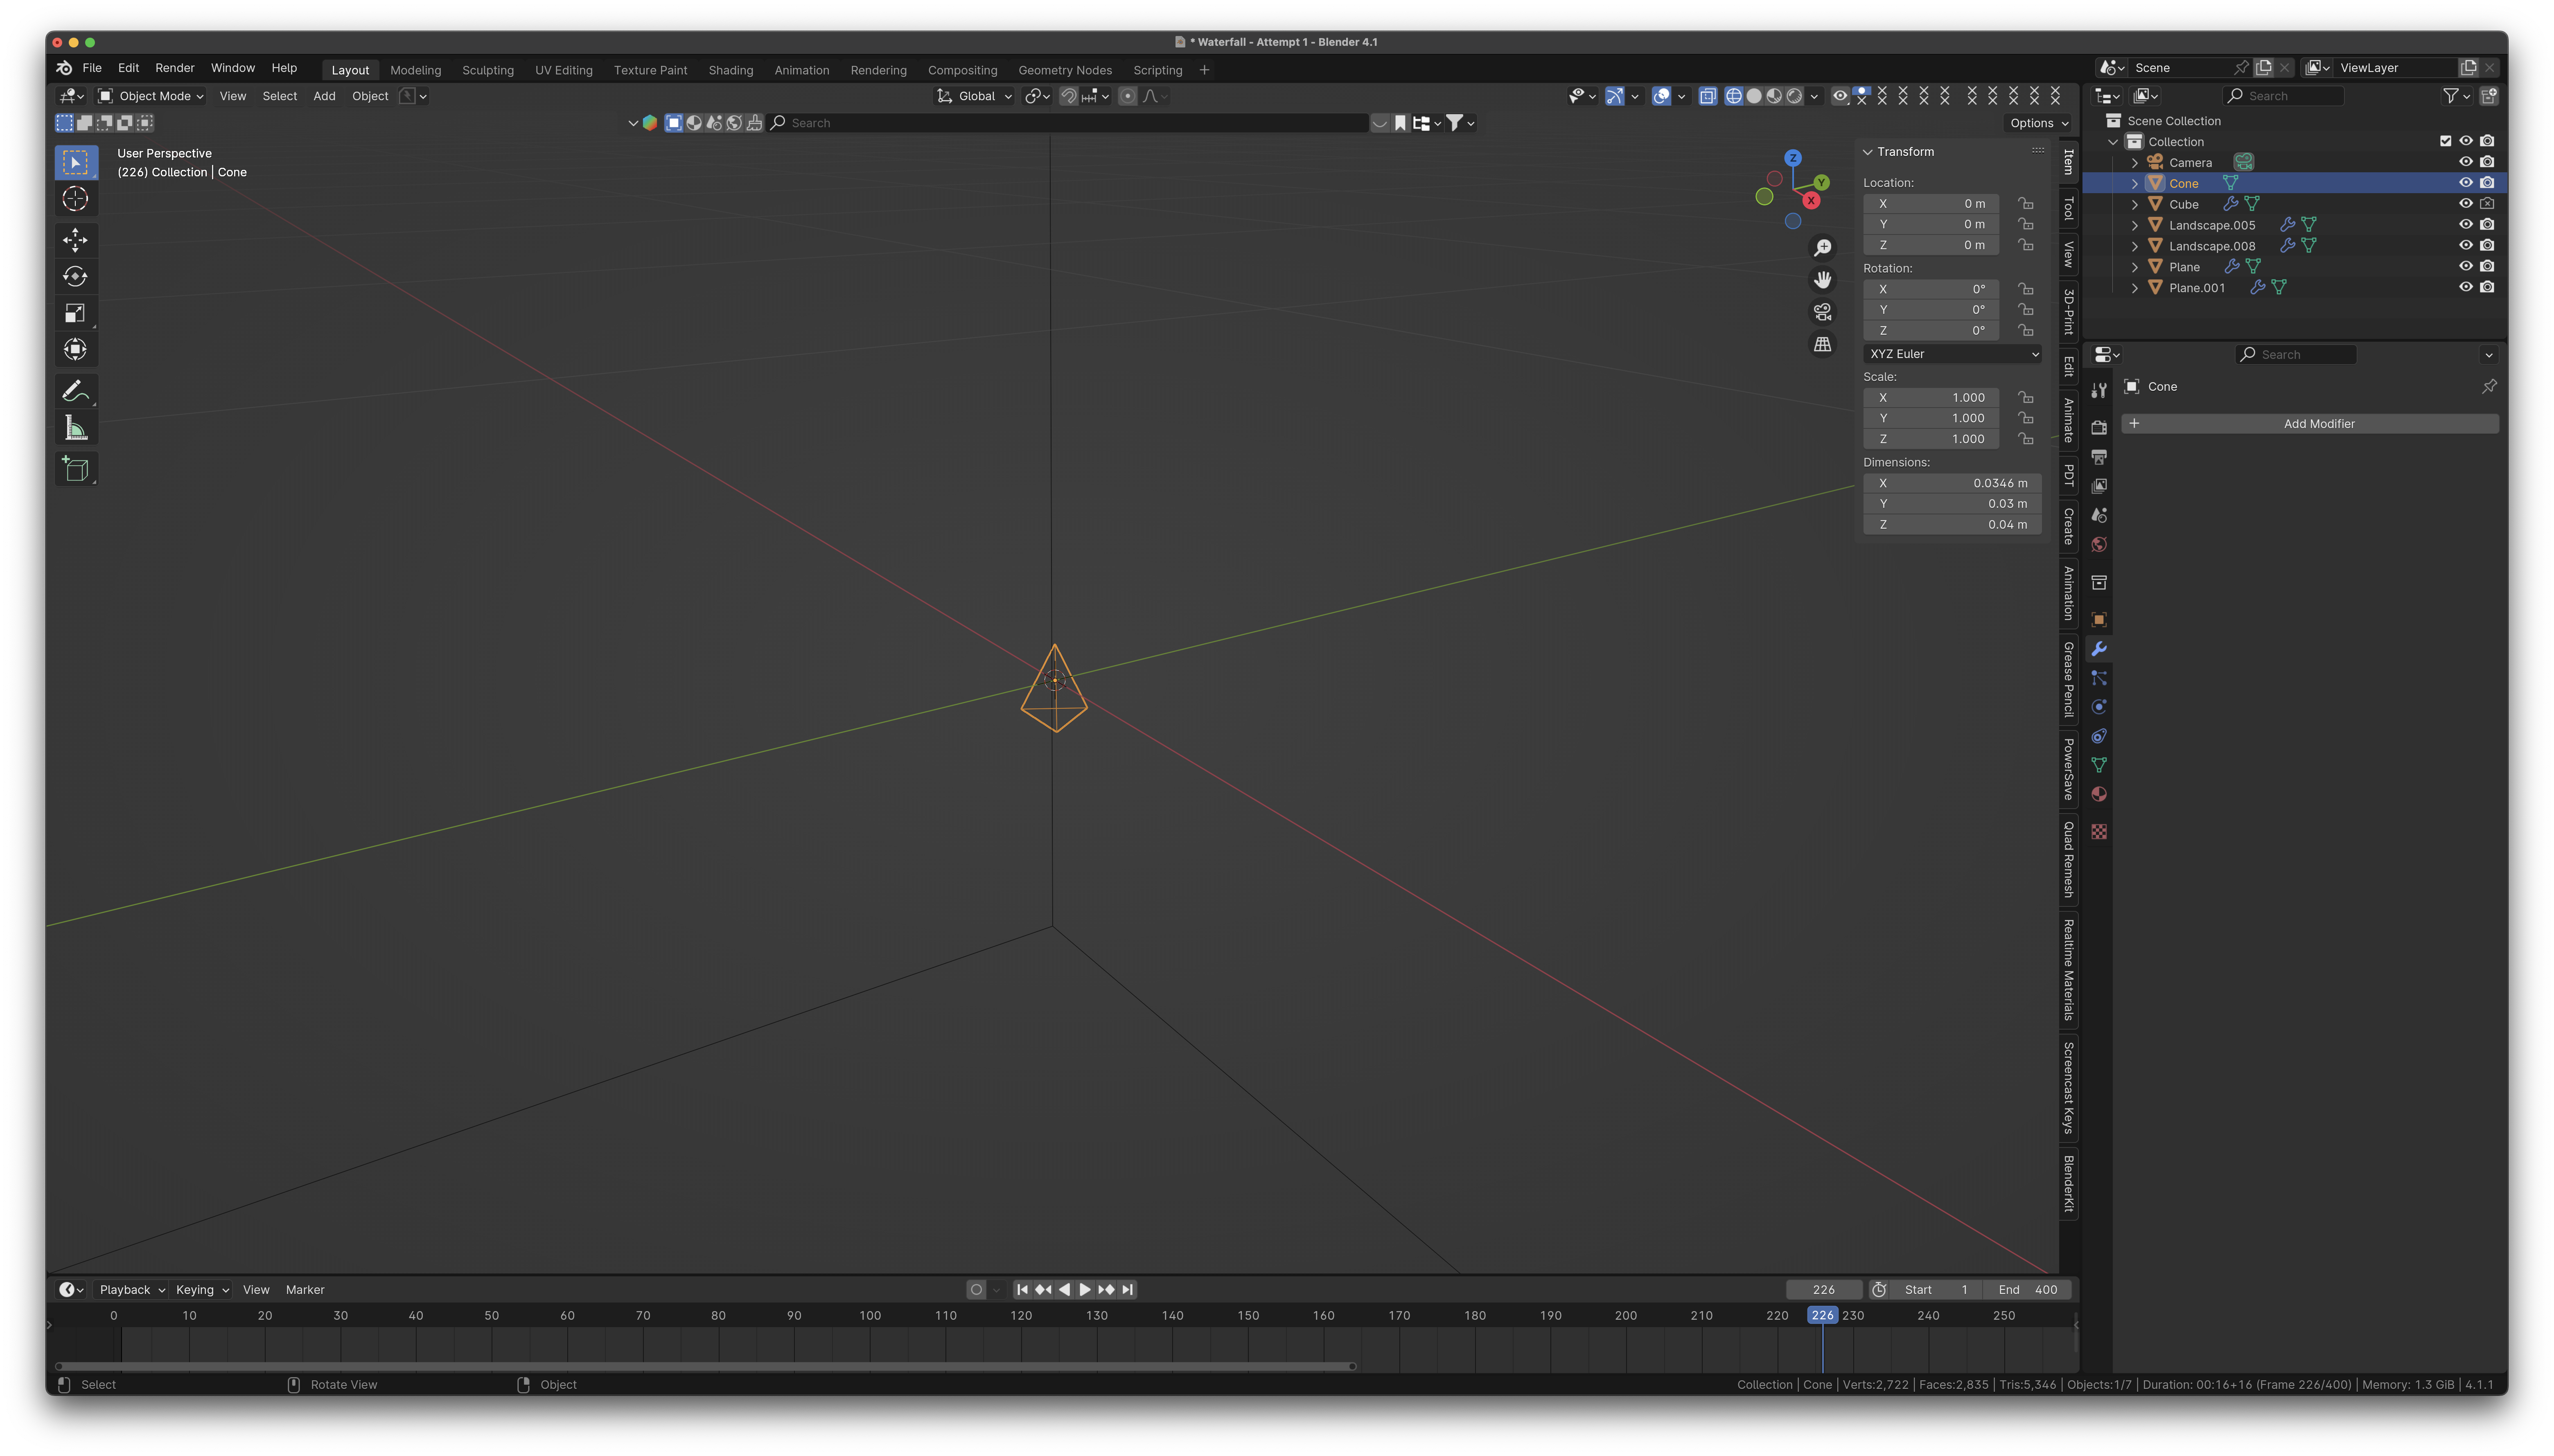Viewport: 2554px width, 1456px height.
Task: Activate the Scale tool
Action: click(x=75, y=314)
